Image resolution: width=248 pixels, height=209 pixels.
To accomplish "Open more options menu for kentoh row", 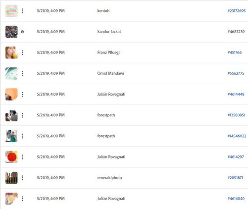I will click(x=22, y=11).
